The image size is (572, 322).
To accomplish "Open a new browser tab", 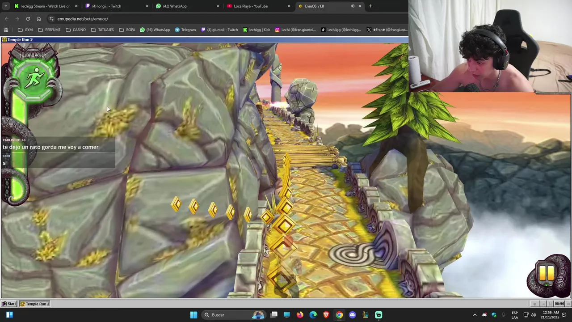I will (370, 6).
